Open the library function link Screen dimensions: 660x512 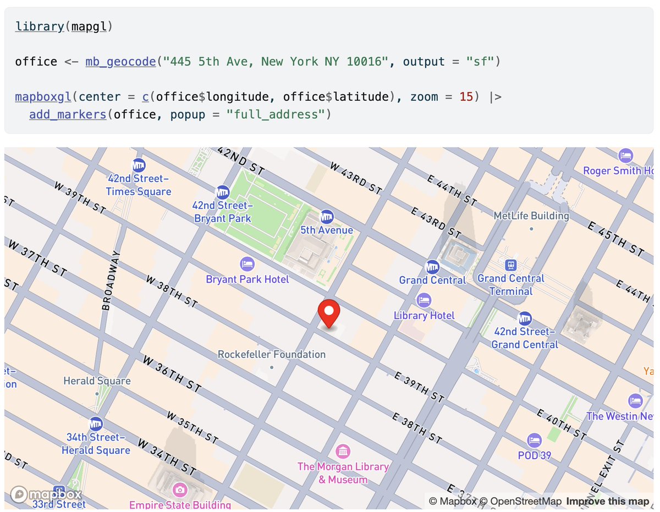pyautogui.click(x=40, y=26)
